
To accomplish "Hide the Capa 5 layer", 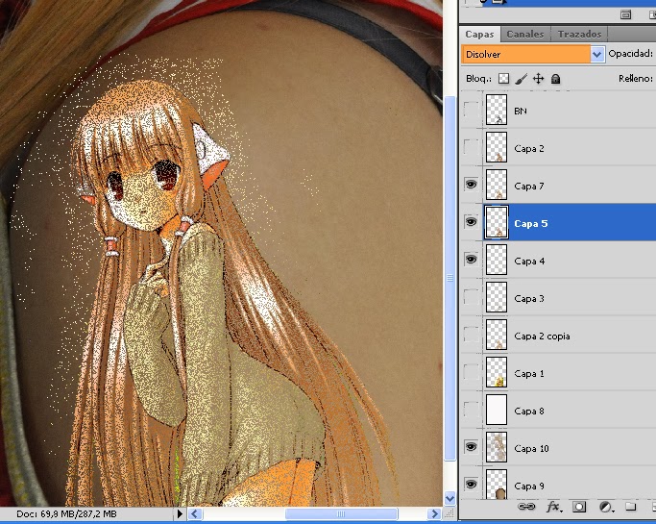I will pos(472,222).
